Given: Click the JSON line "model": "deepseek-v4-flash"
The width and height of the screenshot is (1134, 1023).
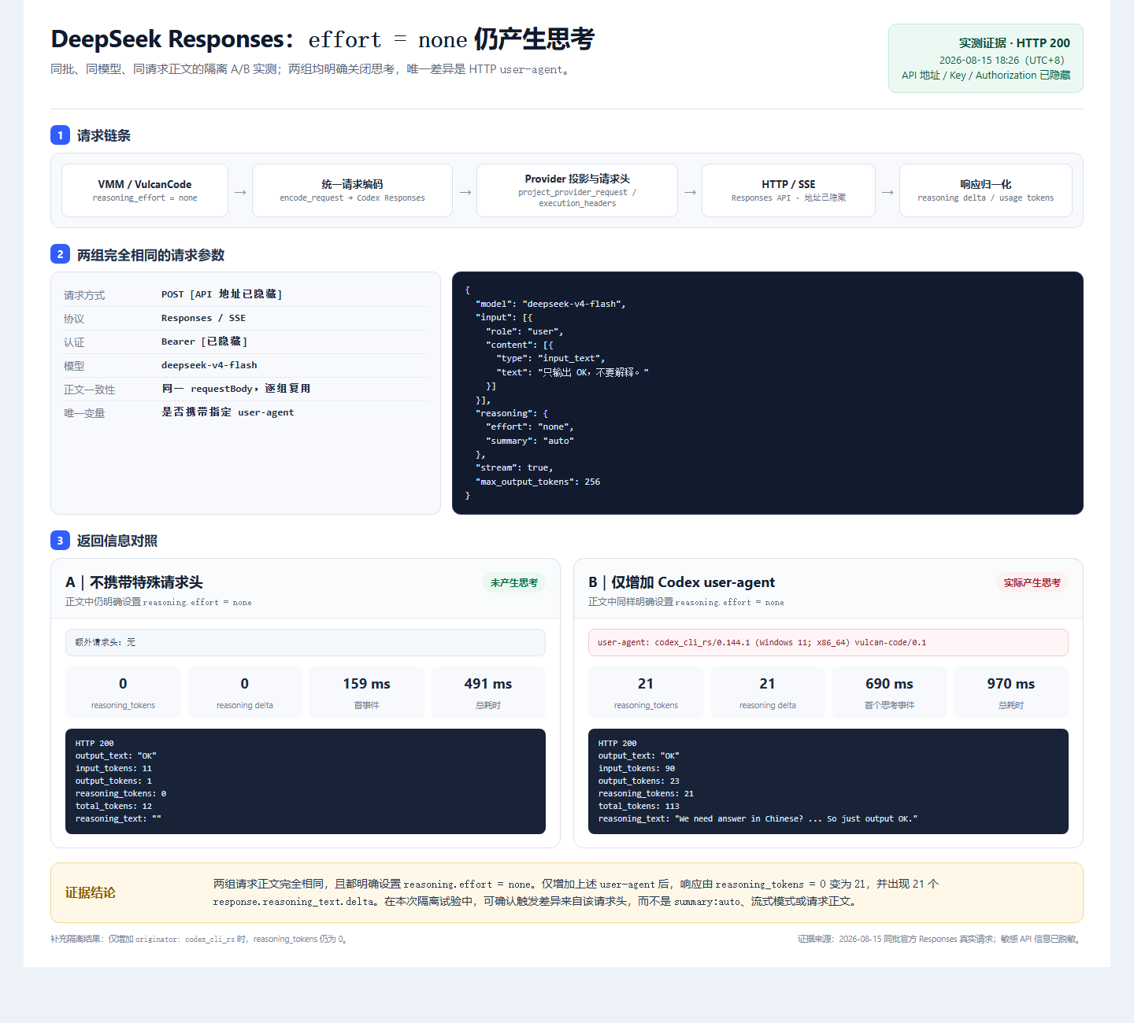Looking at the screenshot, I should pos(550,304).
